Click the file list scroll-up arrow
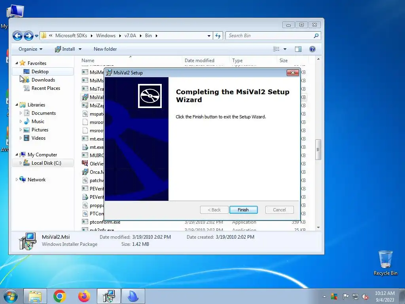Screen dimensions: 405x304 [318, 59]
